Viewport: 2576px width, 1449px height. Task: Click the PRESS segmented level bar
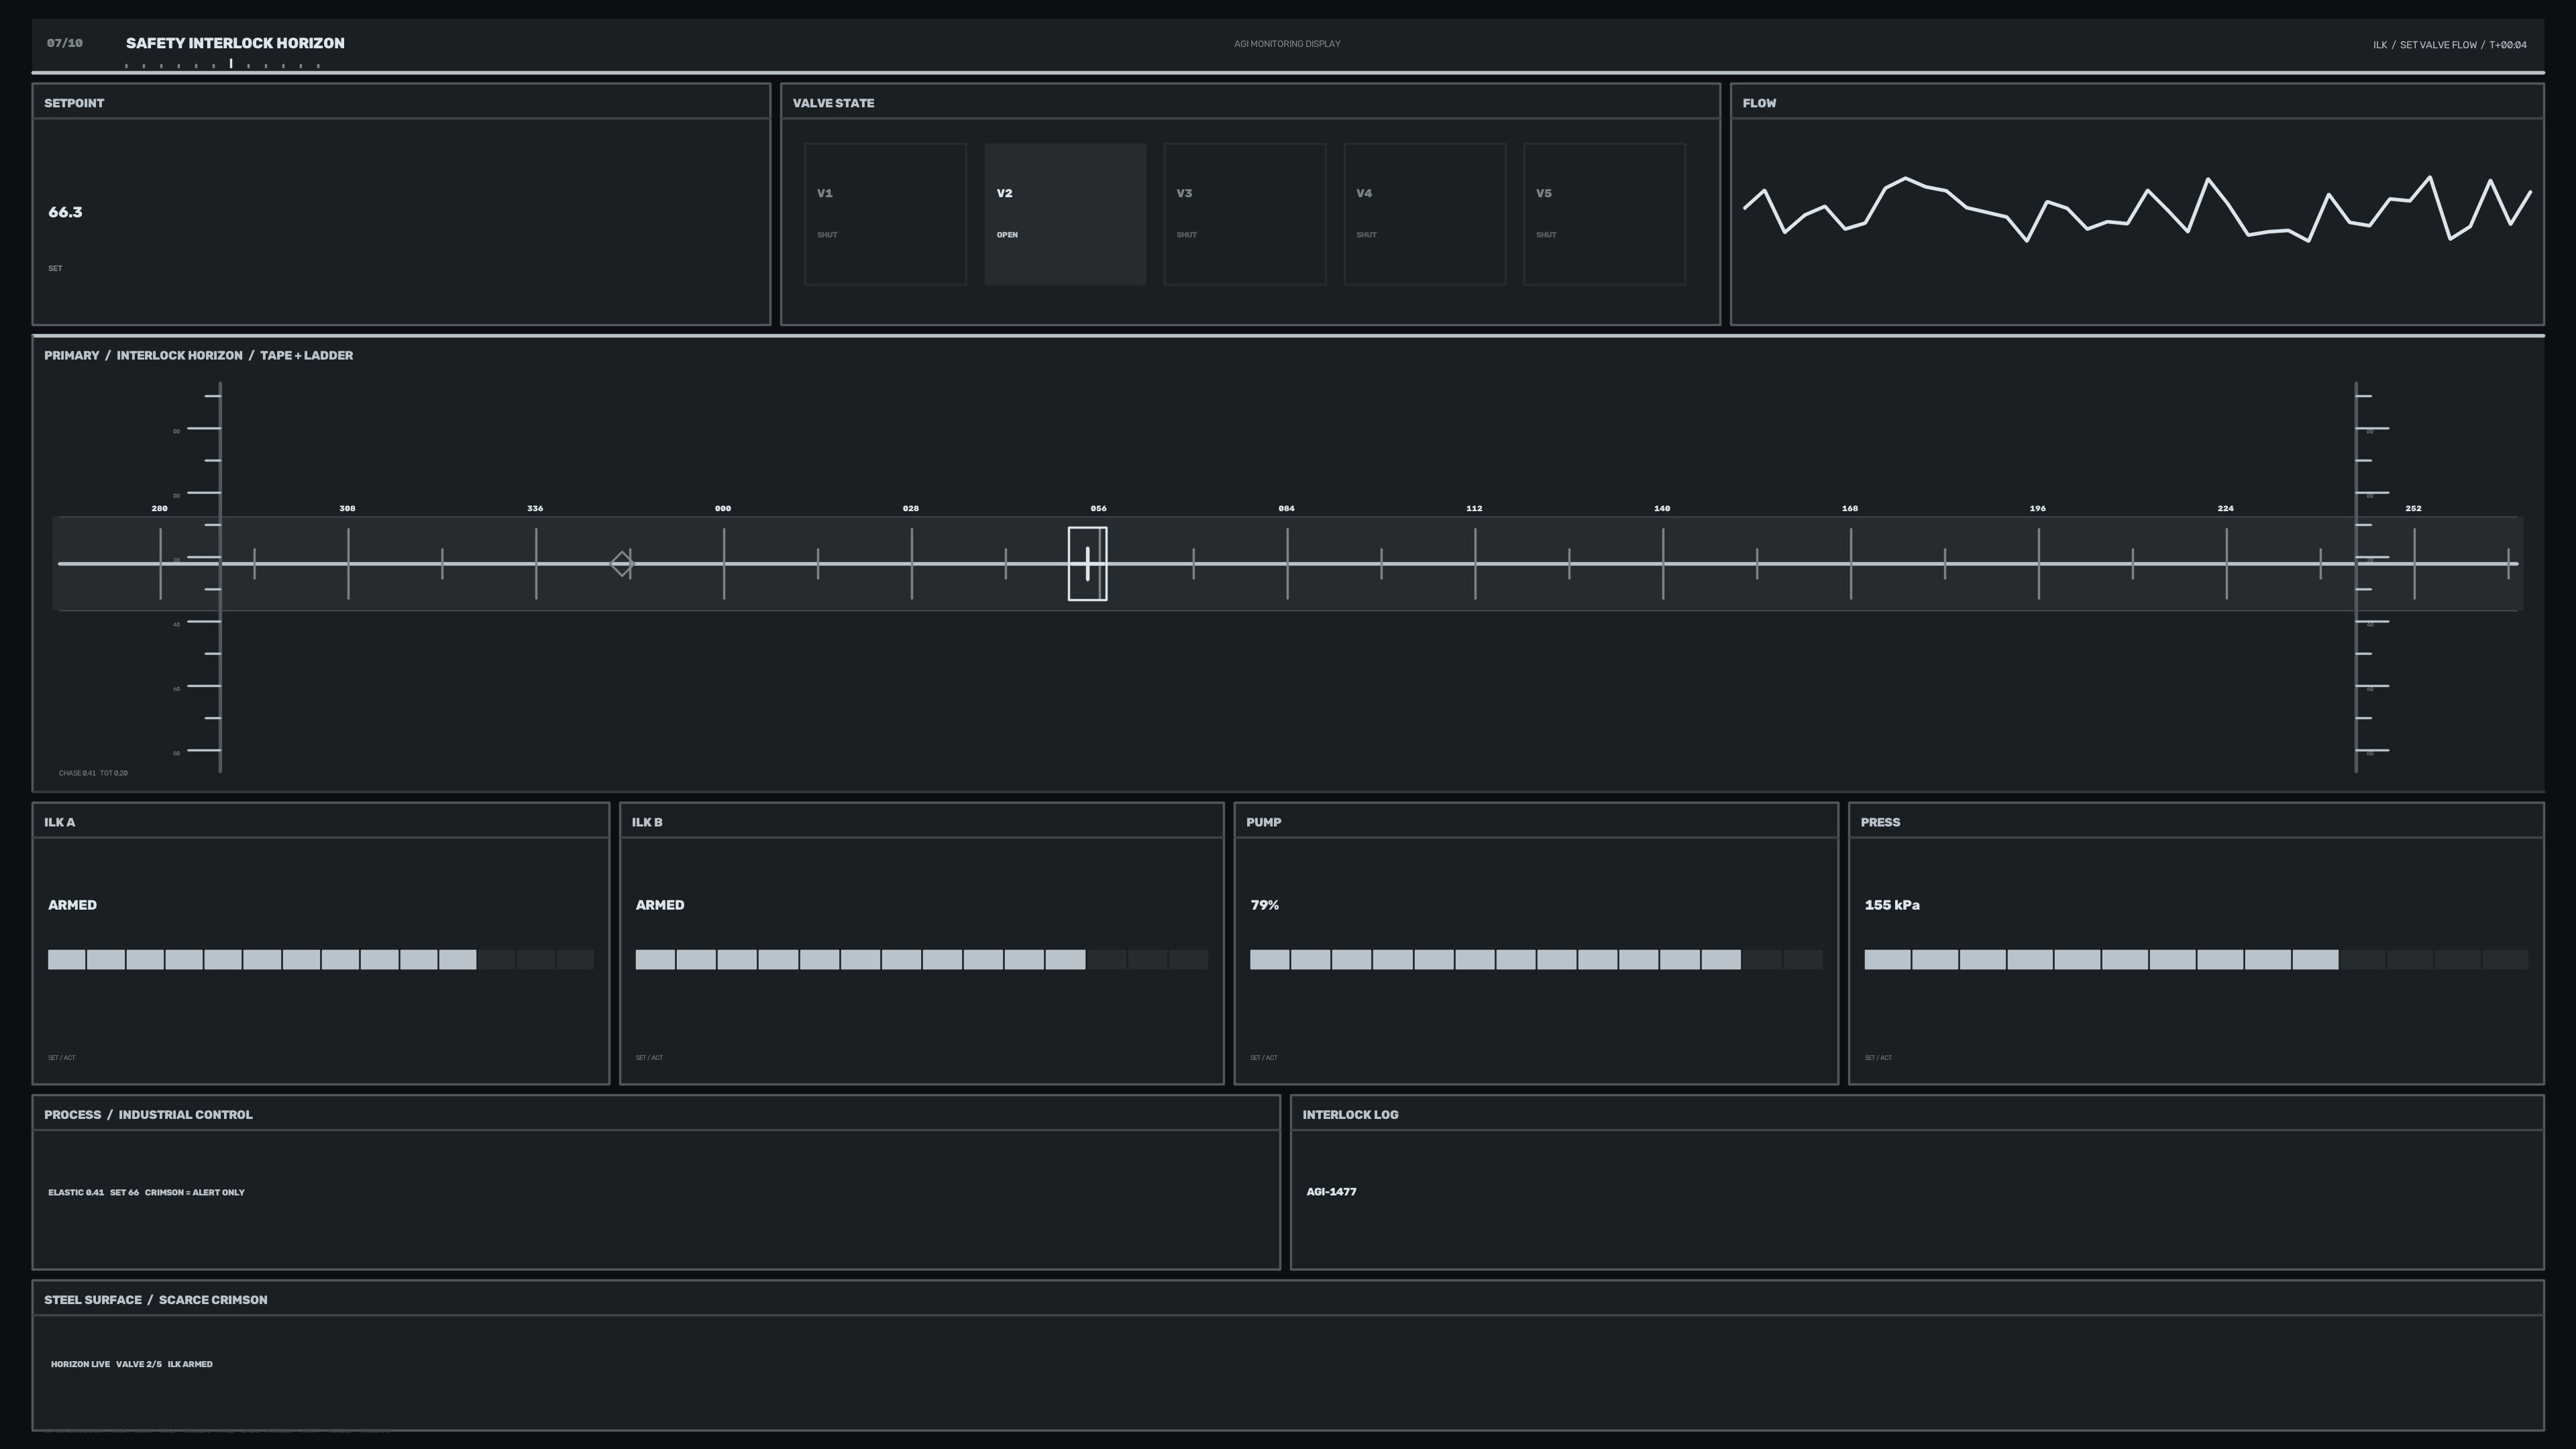click(2196, 960)
